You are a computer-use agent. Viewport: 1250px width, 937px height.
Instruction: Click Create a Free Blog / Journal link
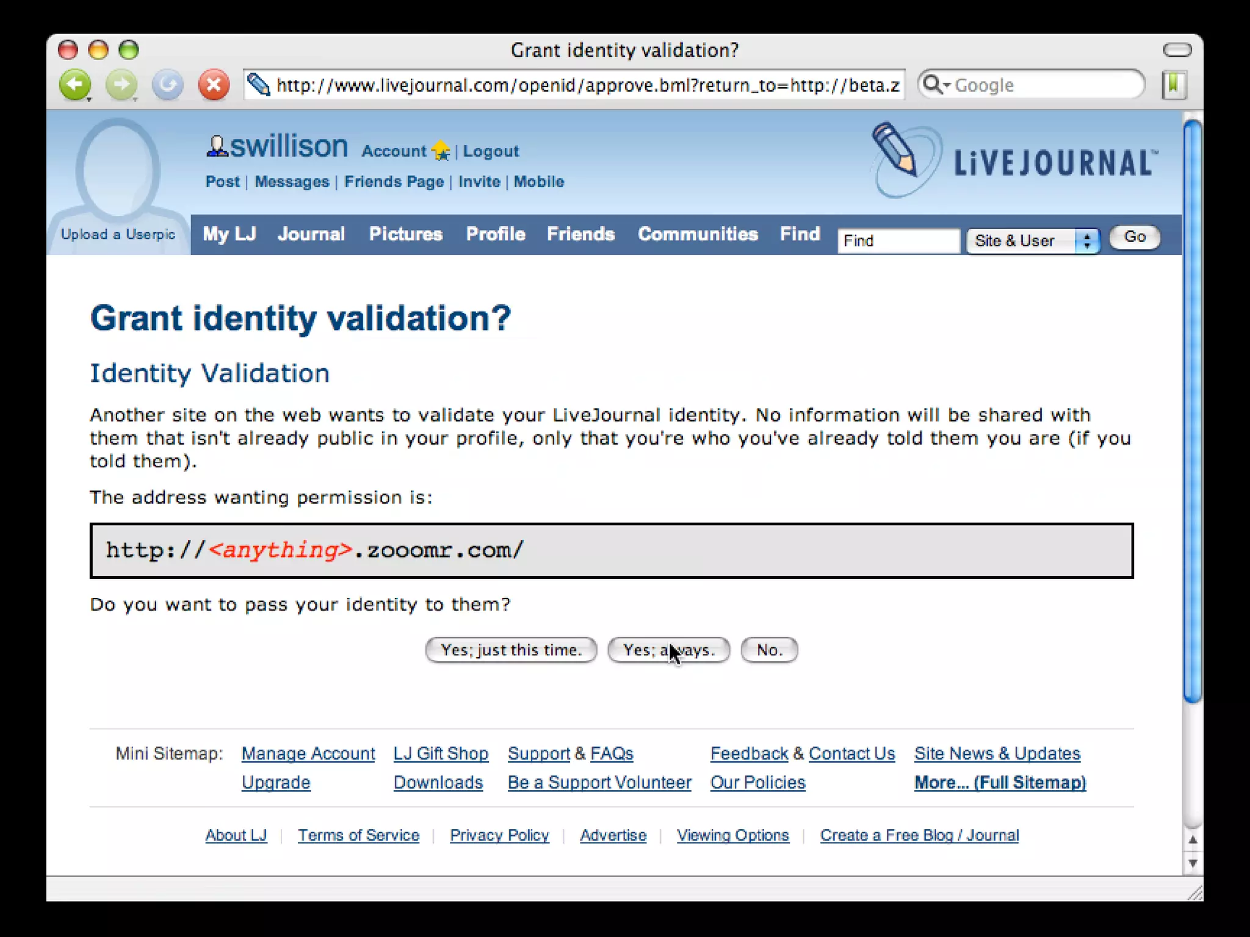point(919,835)
